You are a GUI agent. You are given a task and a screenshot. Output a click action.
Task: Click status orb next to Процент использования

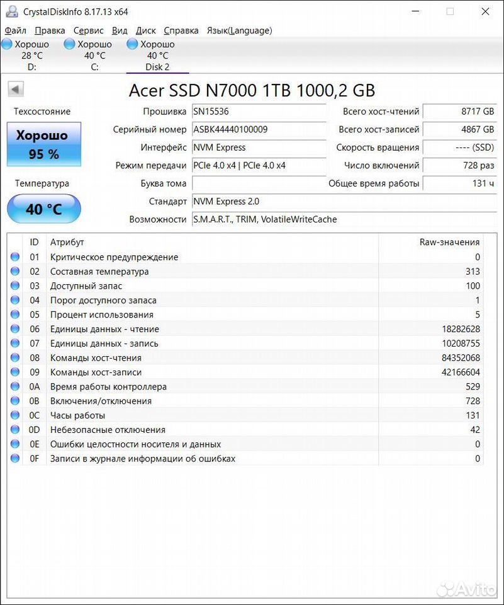click(15, 314)
